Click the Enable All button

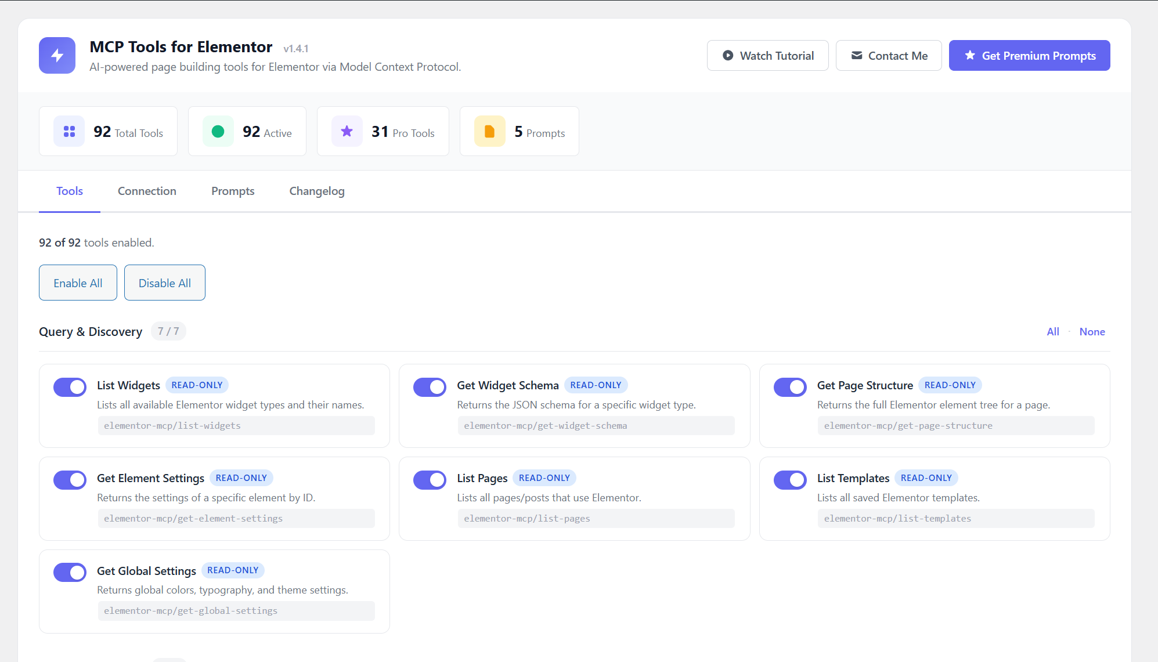[78, 283]
